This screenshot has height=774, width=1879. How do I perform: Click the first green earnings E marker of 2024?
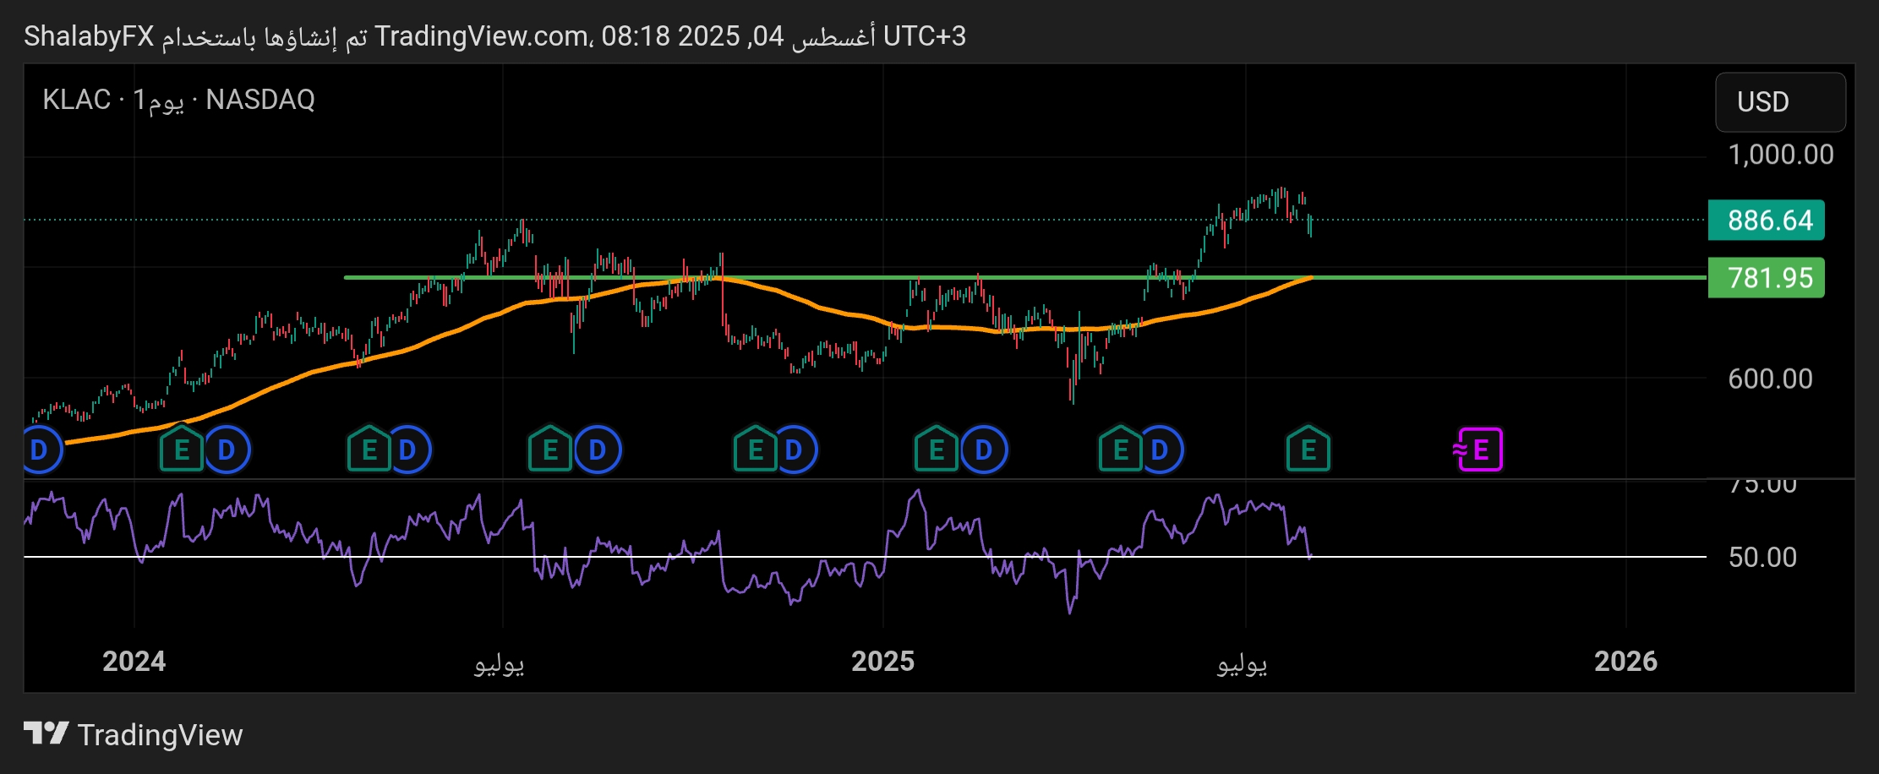182,450
